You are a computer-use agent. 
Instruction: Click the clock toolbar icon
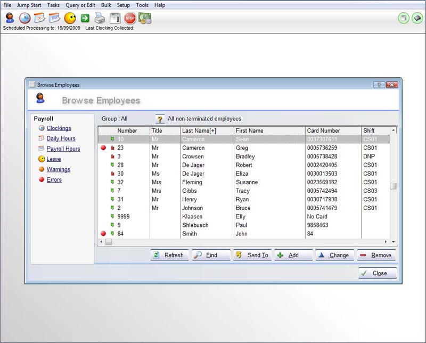24,18
